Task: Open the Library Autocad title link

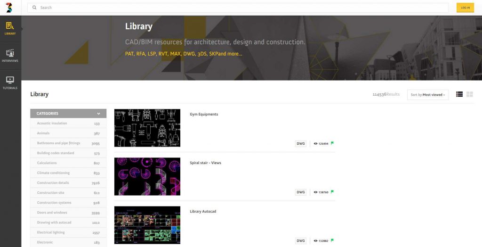Action: click(203, 212)
